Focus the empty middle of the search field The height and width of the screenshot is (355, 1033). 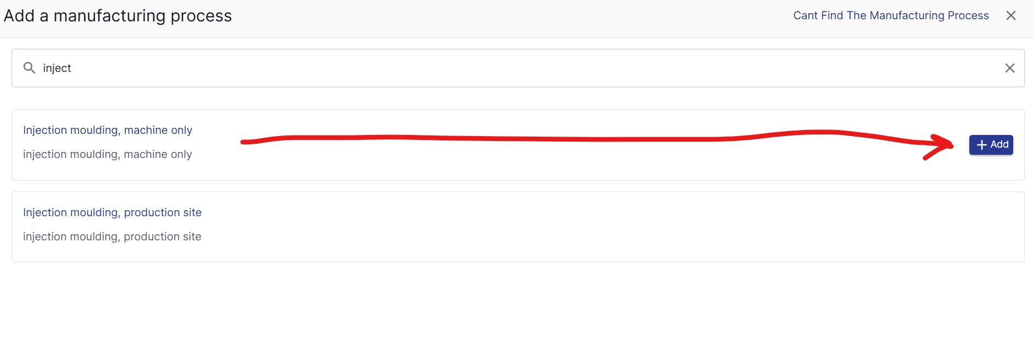(516, 68)
